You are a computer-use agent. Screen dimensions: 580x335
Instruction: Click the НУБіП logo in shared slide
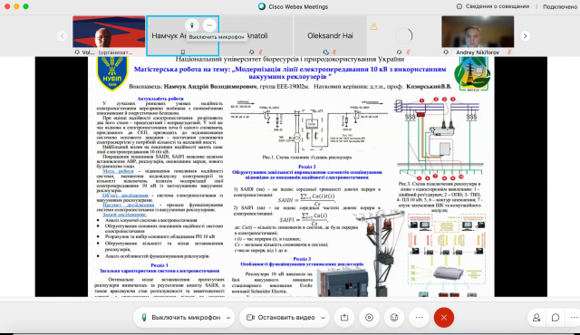coord(111,73)
